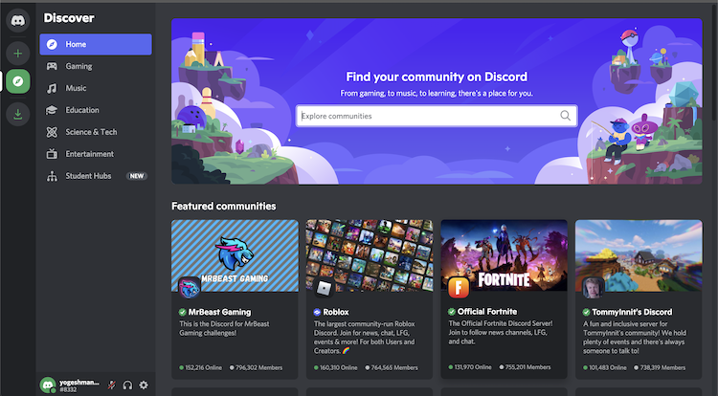Click the user avatar at bottom left
The width and height of the screenshot is (718, 396).
[48, 385]
